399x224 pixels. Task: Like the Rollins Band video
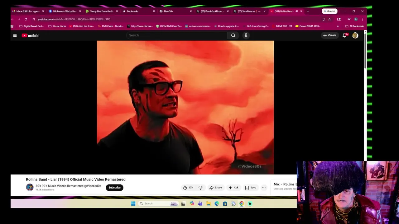(x=188, y=188)
